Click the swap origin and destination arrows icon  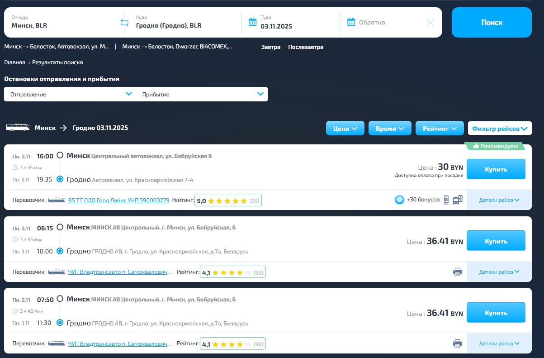[125, 23]
